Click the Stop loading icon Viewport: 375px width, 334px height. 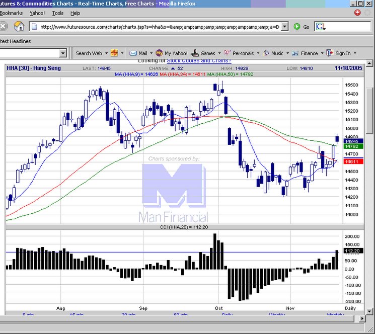[3, 26]
